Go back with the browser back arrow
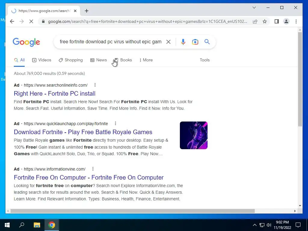This screenshot has width=308, height=231. (12, 21)
